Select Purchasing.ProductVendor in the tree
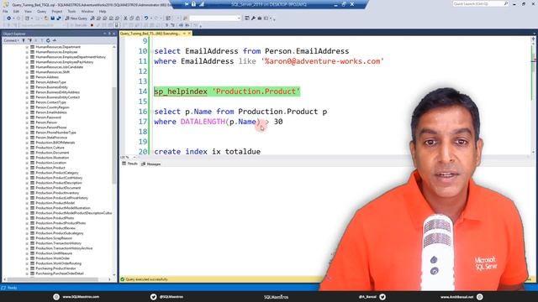Screen dimensions: 538x302 [55, 268]
